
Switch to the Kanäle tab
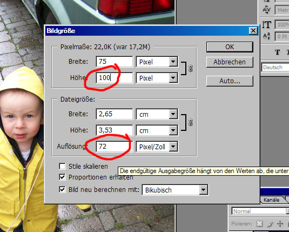271,200
